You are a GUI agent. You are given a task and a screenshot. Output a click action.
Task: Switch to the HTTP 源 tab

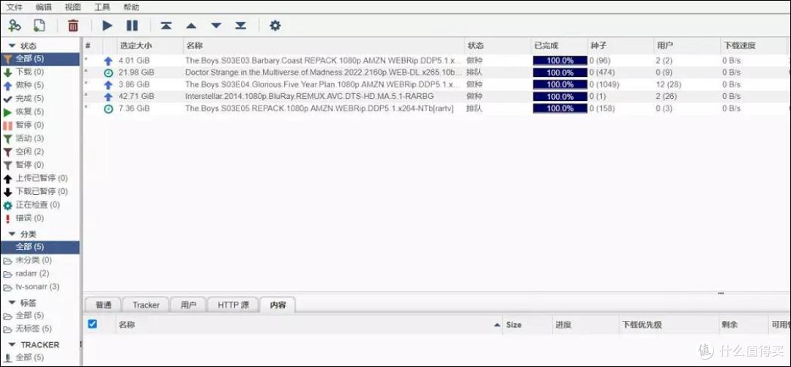pos(233,305)
